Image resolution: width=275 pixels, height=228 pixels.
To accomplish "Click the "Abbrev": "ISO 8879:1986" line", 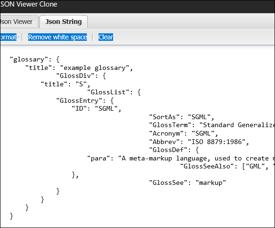I will coord(199,142).
